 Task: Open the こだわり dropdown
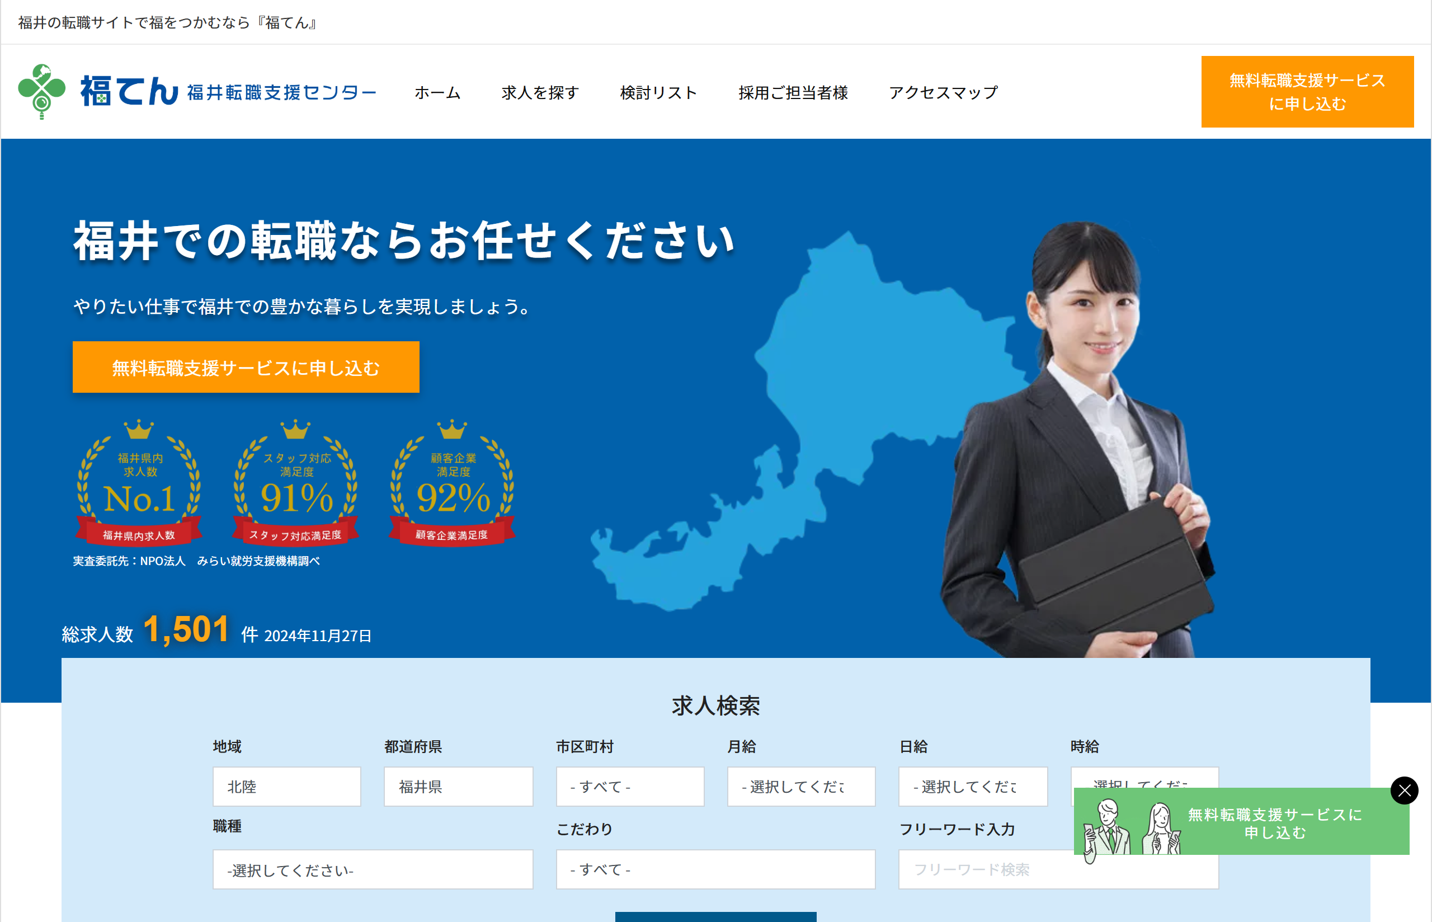(715, 869)
